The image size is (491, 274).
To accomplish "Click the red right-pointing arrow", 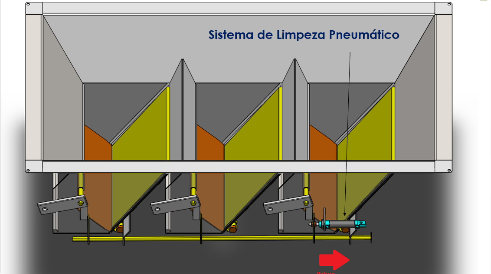I will pos(334,260).
